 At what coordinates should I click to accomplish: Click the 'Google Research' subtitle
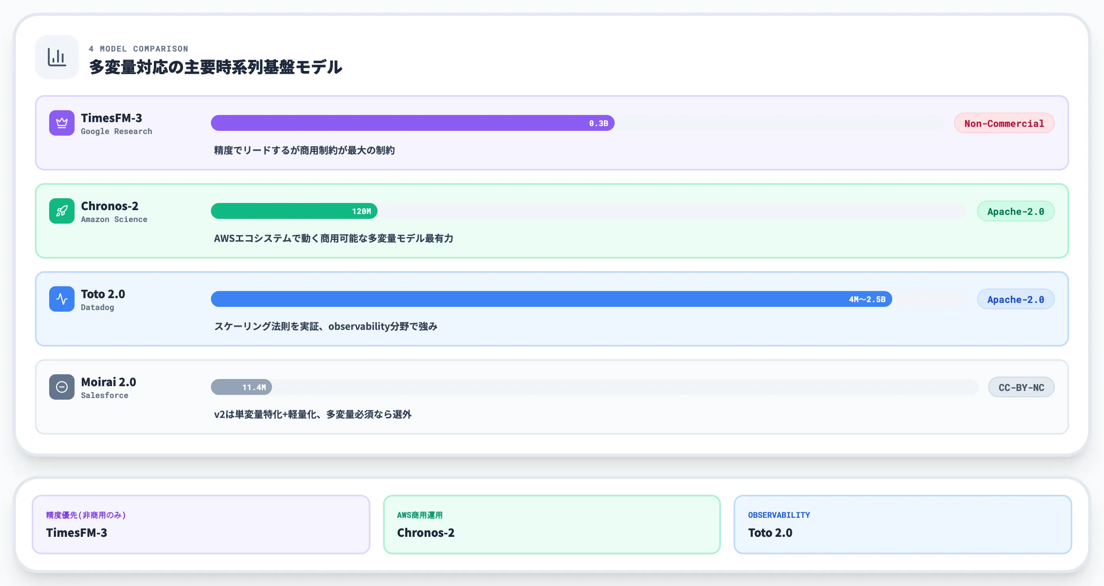[x=117, y=131]
